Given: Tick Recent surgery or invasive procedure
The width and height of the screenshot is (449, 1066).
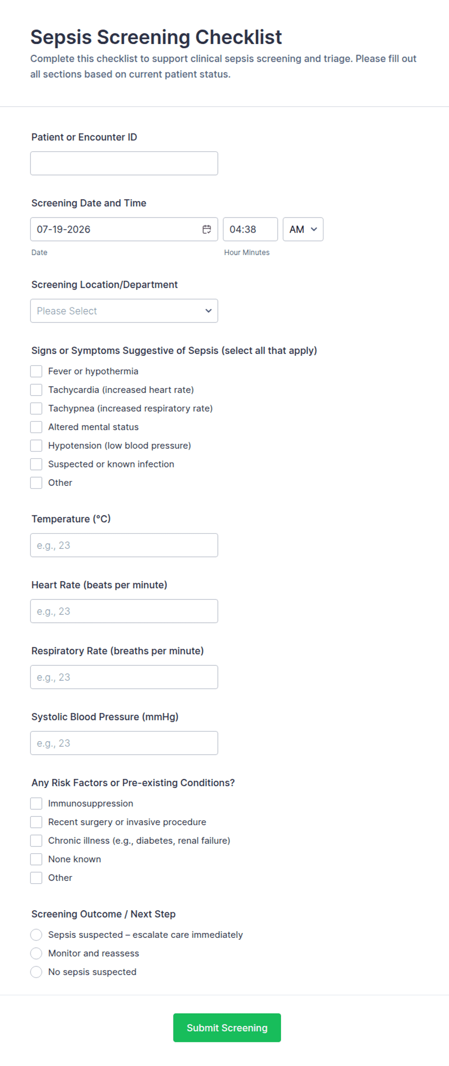Looking at the screenshot, I should coord(36,822).
